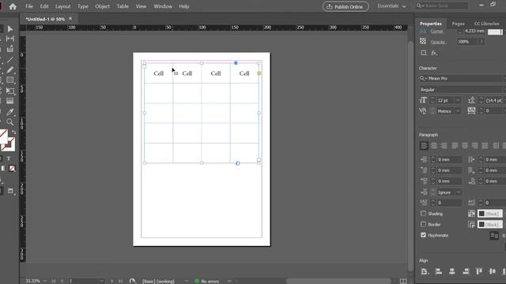Open the Edit menu
506x284 pixels.
coord(44,6)
